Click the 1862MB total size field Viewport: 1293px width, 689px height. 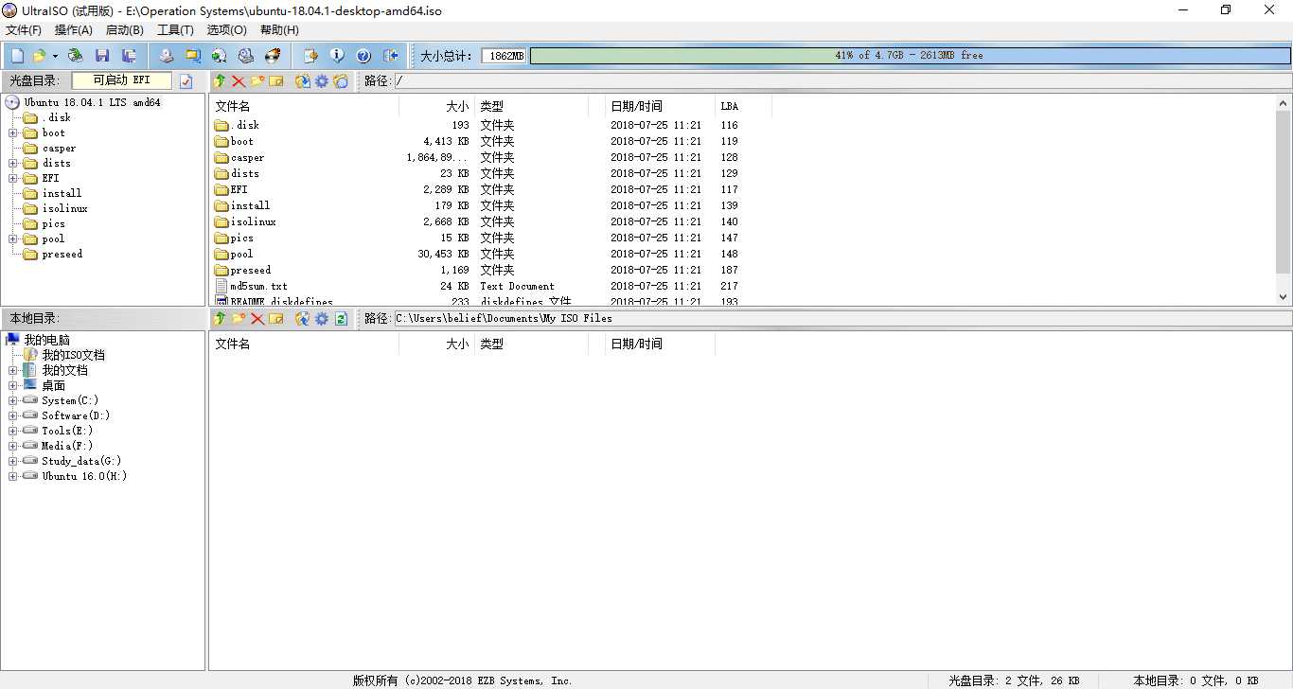504,56
